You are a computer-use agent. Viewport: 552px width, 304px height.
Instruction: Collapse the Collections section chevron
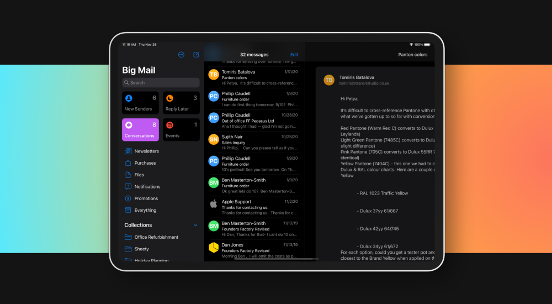tap(195, 225)
